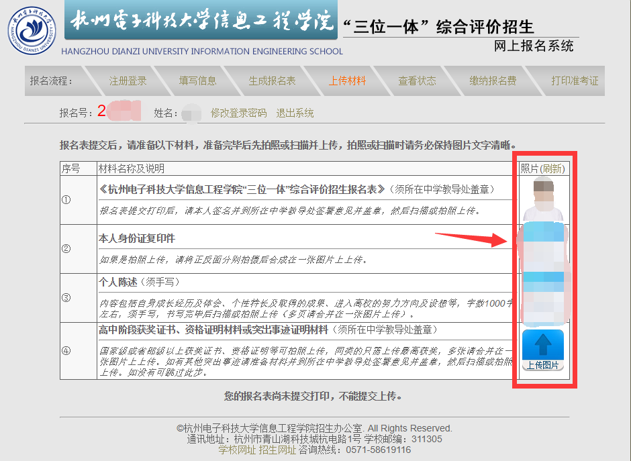Click the 高中阶段获奖证书 material title
Viewport: 631px width, 461px height.
tap(213, 330)
